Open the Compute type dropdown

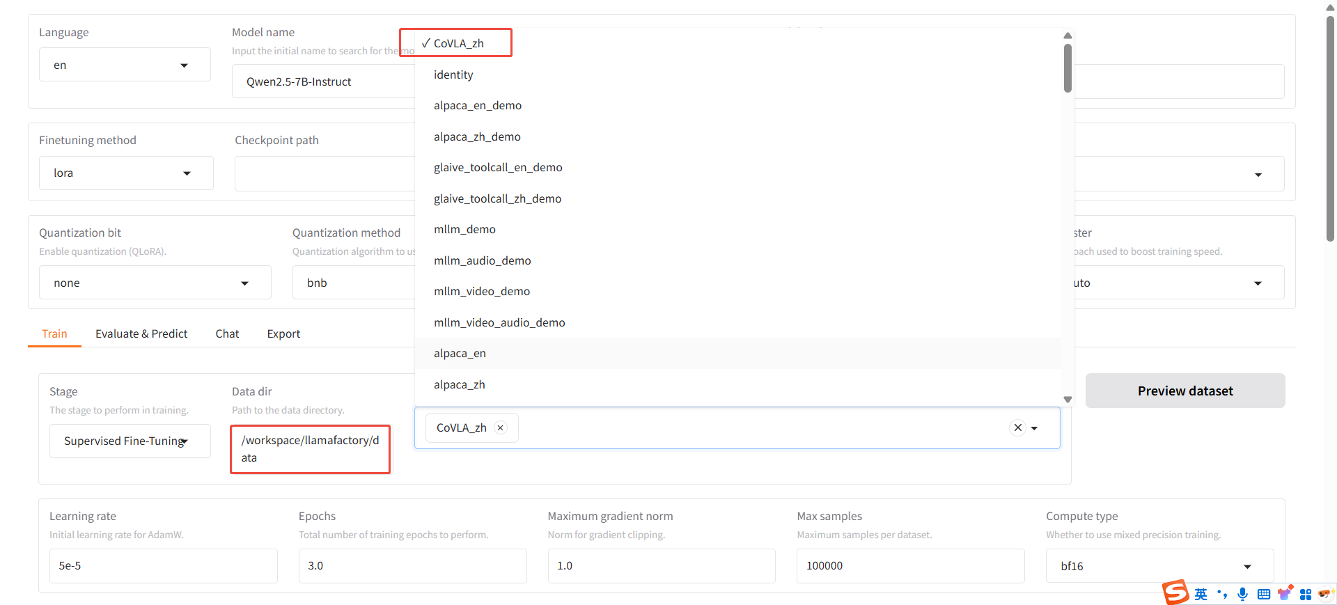1159,566
